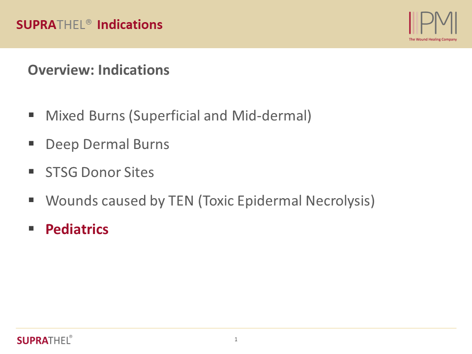Select the slide title SUPRATHEL Indications

tap(89, 25)
